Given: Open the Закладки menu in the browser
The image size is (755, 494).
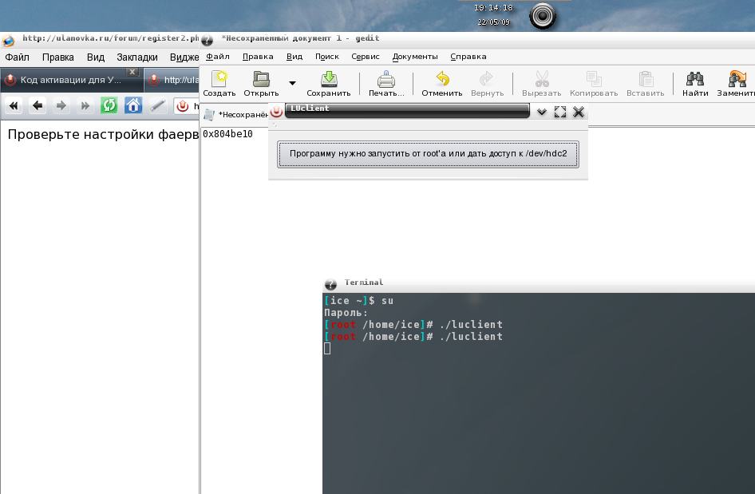Looking at the screenshot, I should (x=136, y=57).
